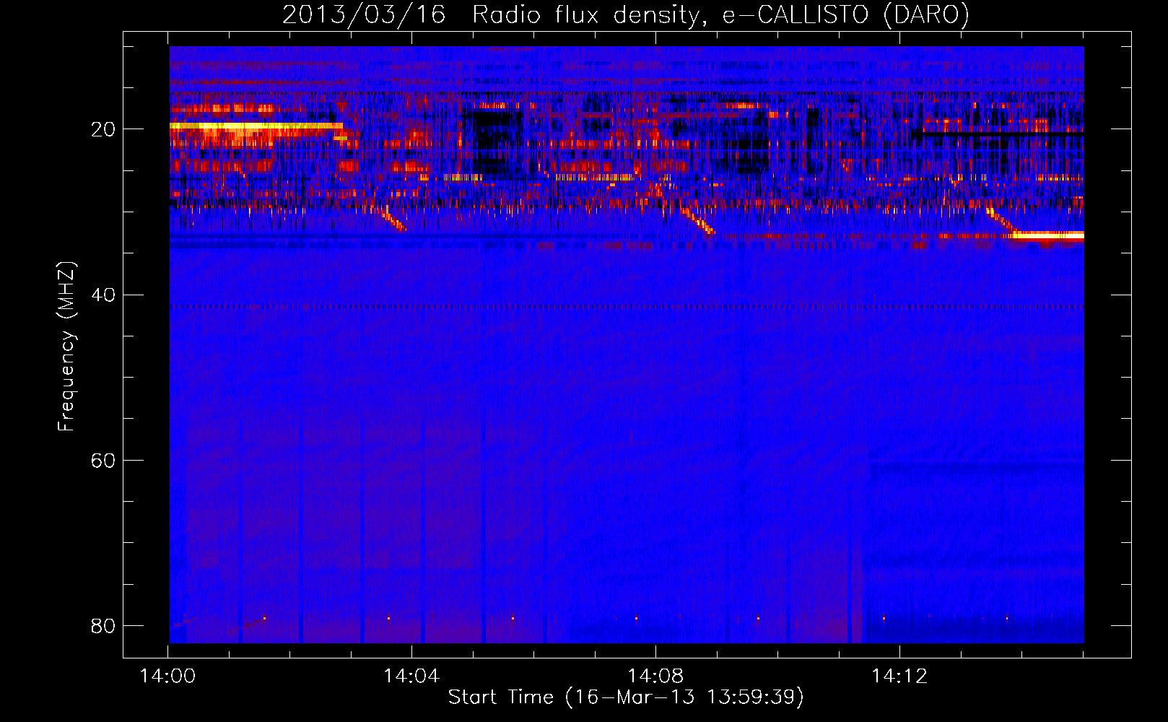1168x722 pixels.
Task: Click the drifting burst streak just before 14:04
Action: (x=393, y=219)
